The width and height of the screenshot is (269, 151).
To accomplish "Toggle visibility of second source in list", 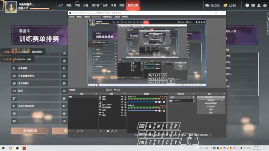I will pyautogui.click(x=122, y=99).
